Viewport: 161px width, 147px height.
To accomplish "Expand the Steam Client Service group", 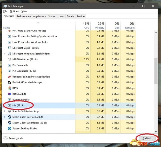I will (5, 117).
